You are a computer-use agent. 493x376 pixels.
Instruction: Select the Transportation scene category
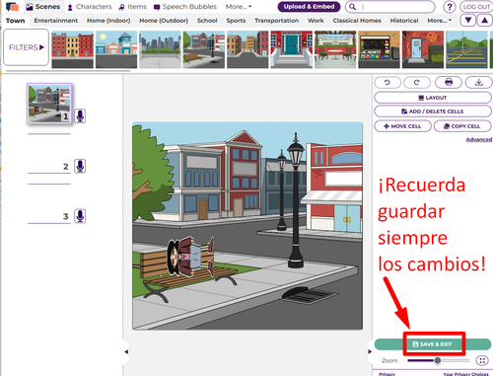[x=276, y=21]
